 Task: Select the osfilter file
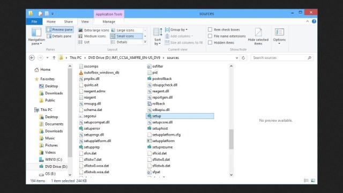155,66
